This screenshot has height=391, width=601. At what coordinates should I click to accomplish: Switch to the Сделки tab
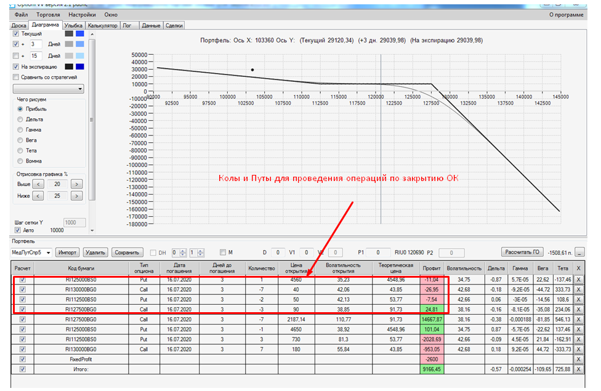coord(174,25)
